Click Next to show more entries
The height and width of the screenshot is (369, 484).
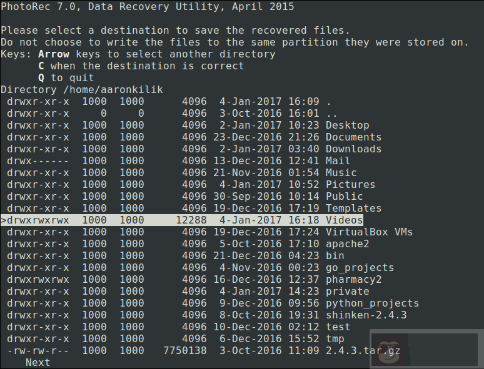pos(38,363)
